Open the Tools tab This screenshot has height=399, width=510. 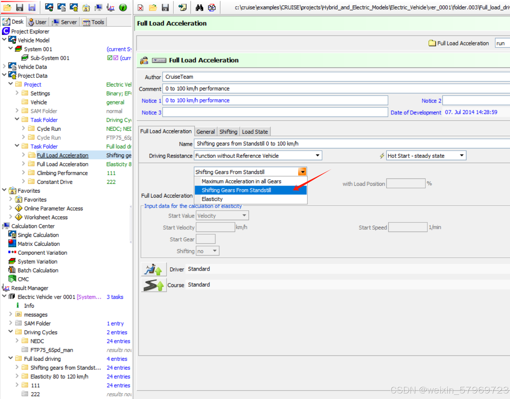click(x=93, y=22)
